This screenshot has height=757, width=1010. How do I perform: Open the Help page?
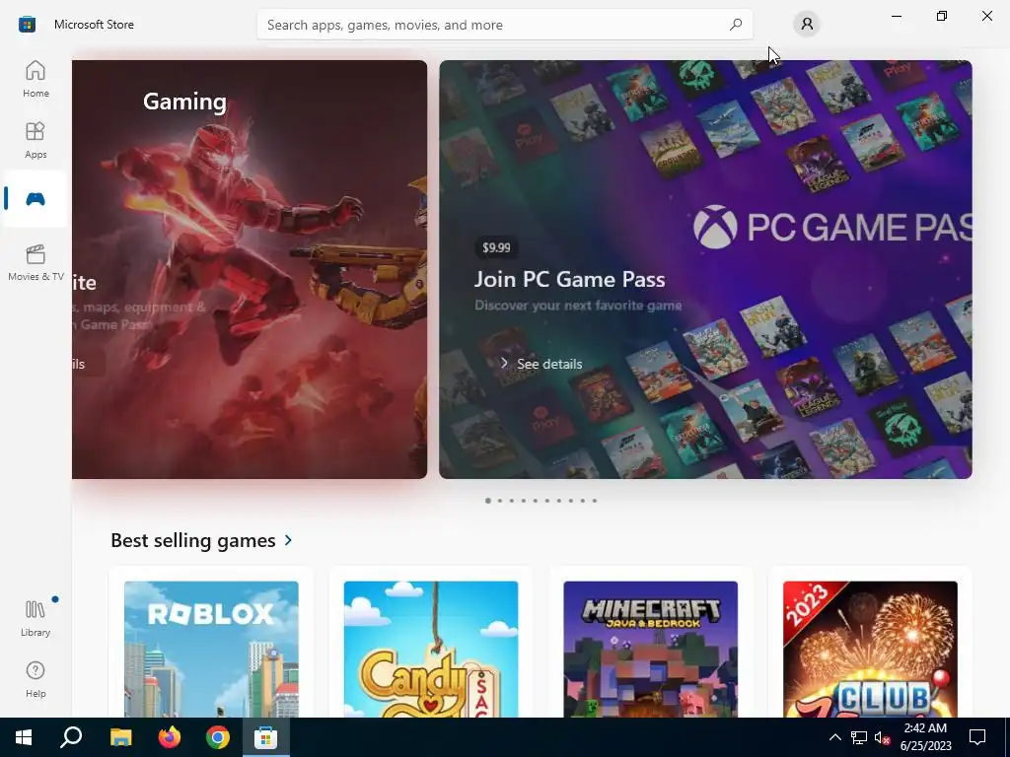(x=36, y=679)
